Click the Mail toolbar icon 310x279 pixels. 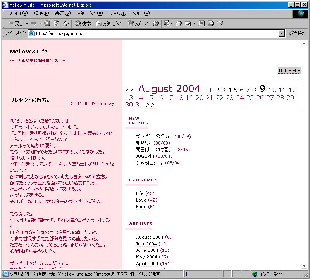coord(167,24)
